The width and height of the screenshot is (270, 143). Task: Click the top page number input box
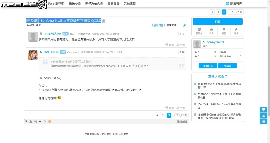click(232, 12)
